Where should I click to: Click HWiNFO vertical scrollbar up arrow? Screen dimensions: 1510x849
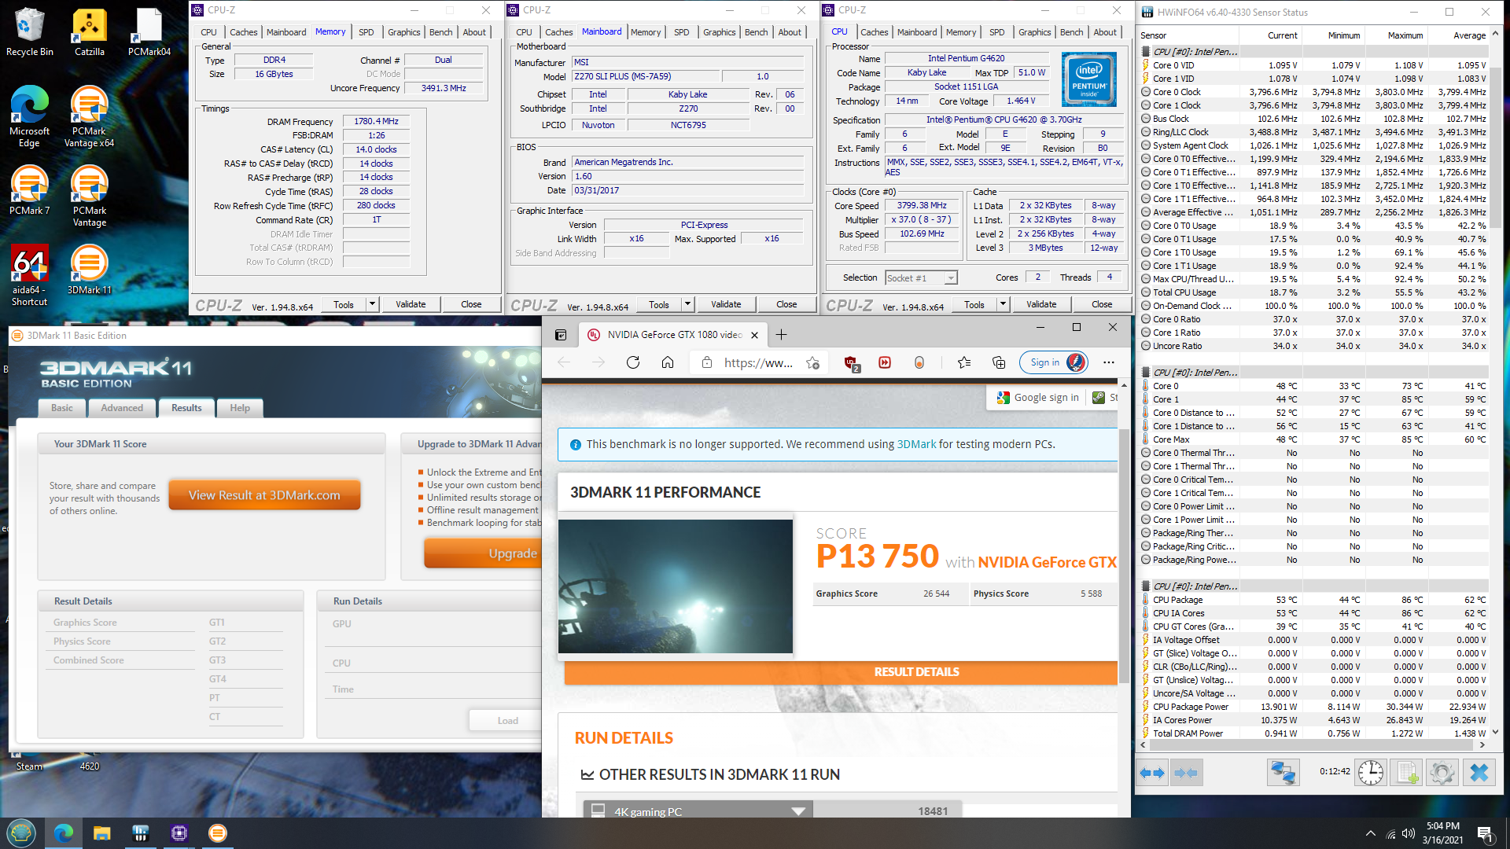pyautogui.click(x=1495, y=33)
